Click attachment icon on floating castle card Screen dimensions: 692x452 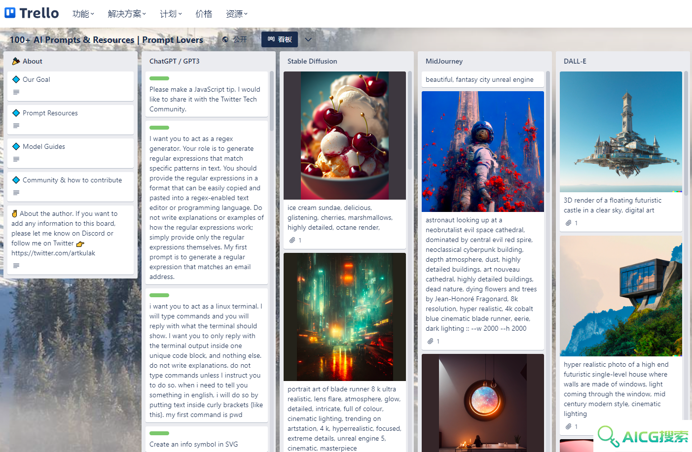click(x=569, y=223)
